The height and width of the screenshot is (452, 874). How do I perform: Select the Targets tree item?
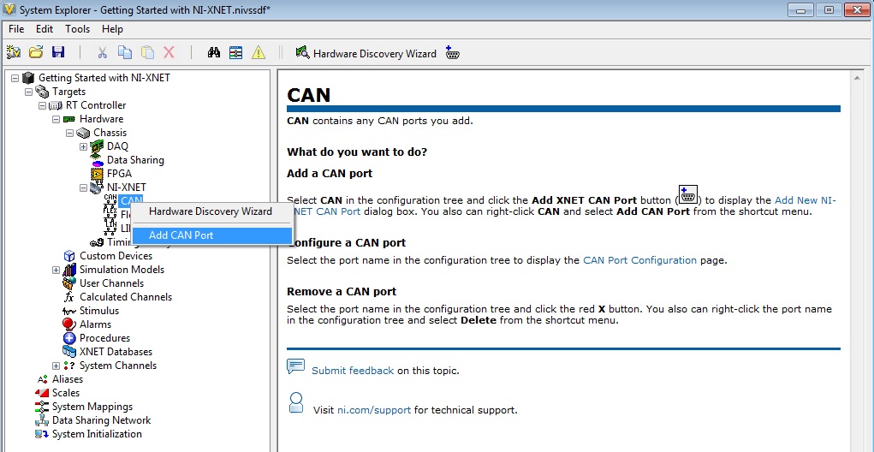pyautogui.click(x=68, y=92)
